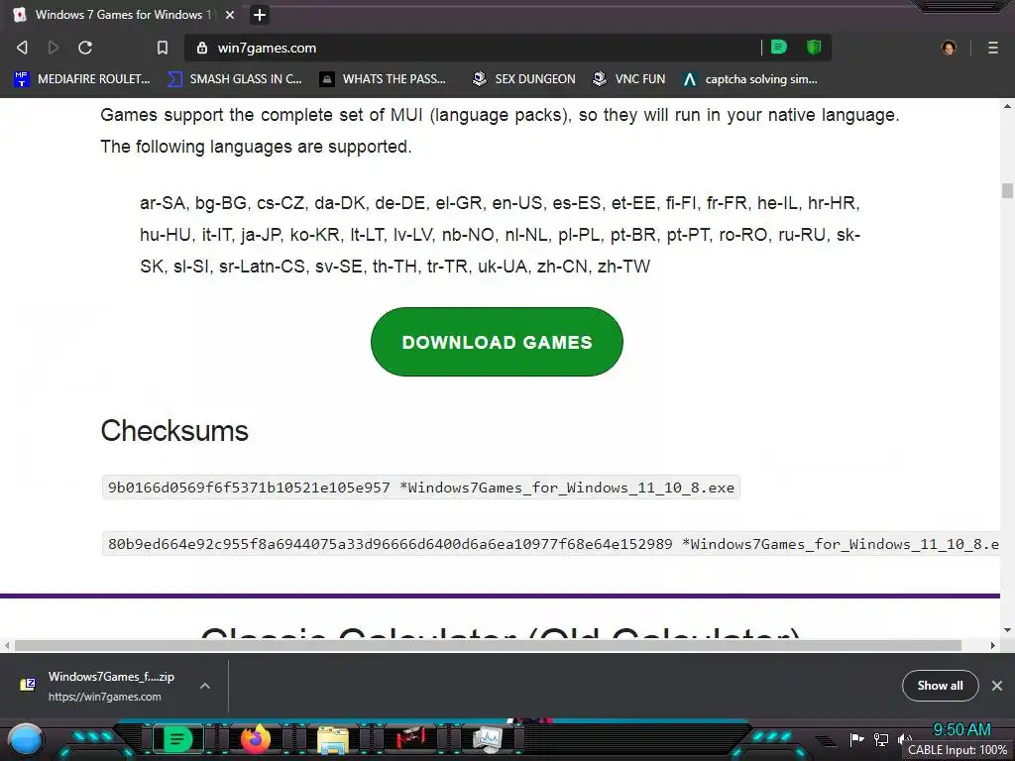Open the browser main menu

point(993,48)
